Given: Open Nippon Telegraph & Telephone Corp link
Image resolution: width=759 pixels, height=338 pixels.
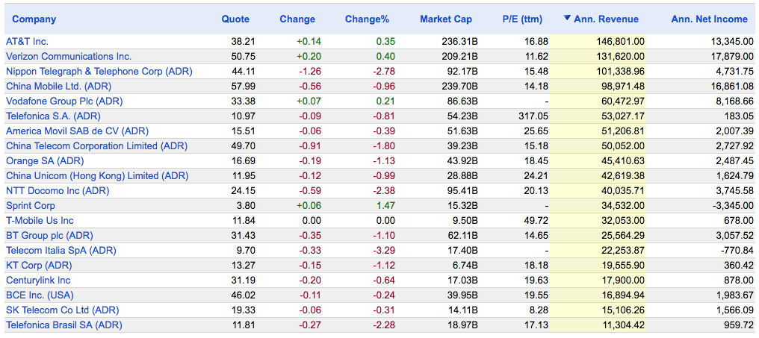Looking at the screenshot, I should [99, 72].
